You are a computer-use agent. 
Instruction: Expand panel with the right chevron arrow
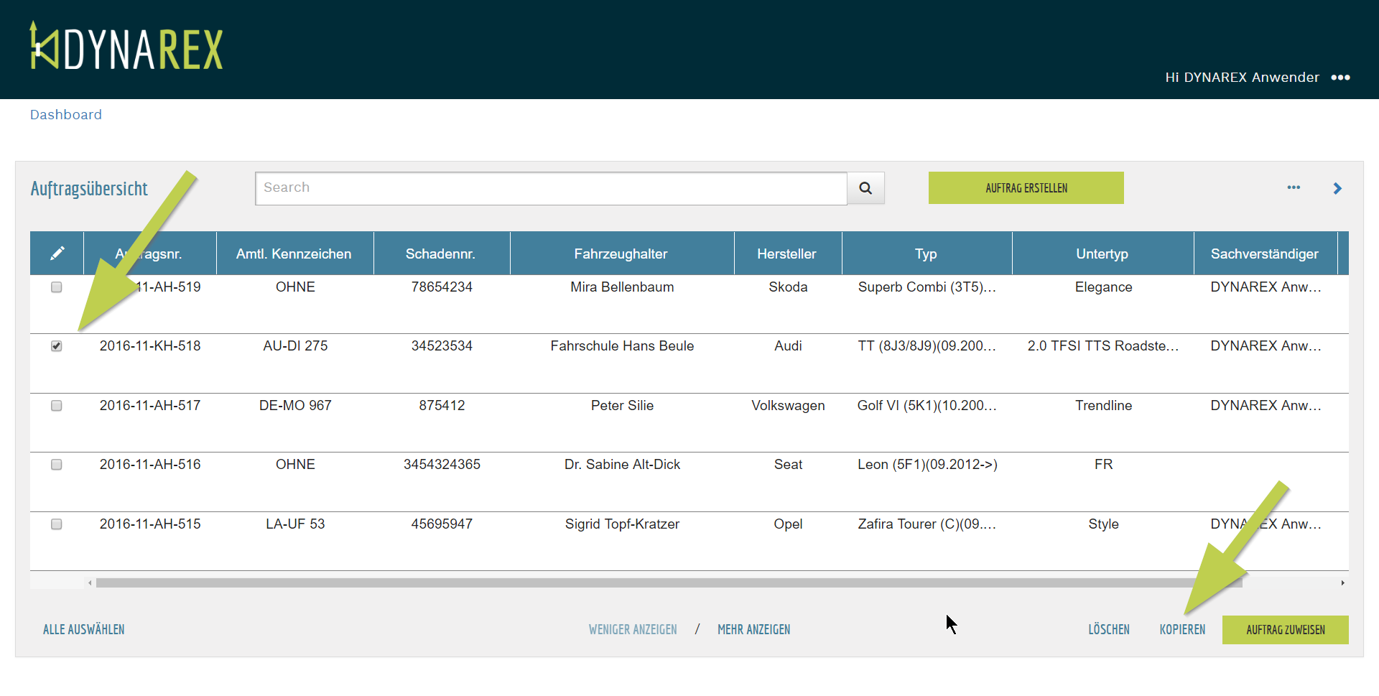coord(1337,188)
